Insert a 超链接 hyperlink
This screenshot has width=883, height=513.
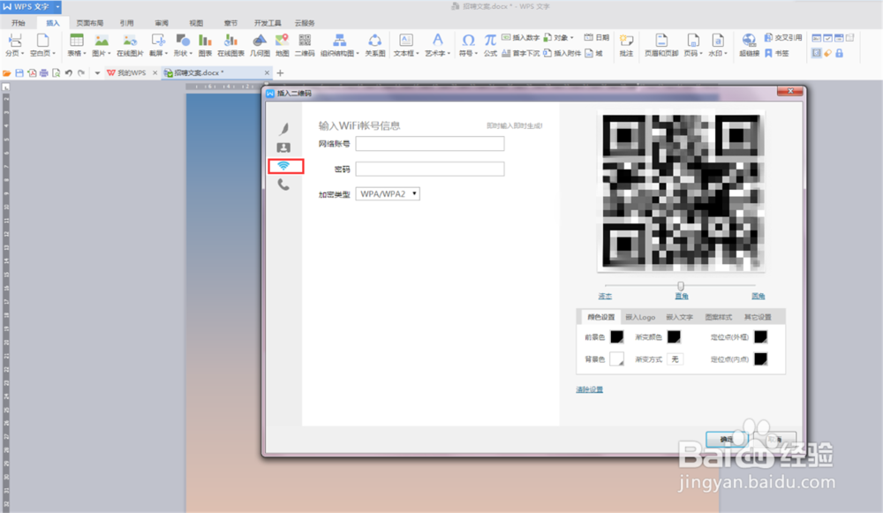point(749,45)
